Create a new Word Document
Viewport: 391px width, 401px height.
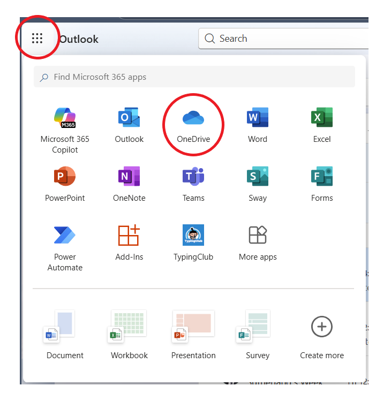[x=65, y=335]
